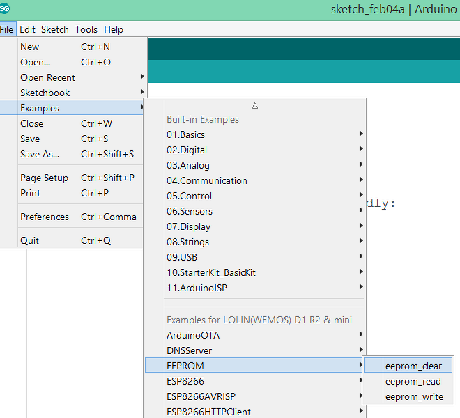Expand the 05.Control examples submenu
Screen dimensions: 460x418
point(255,196)
